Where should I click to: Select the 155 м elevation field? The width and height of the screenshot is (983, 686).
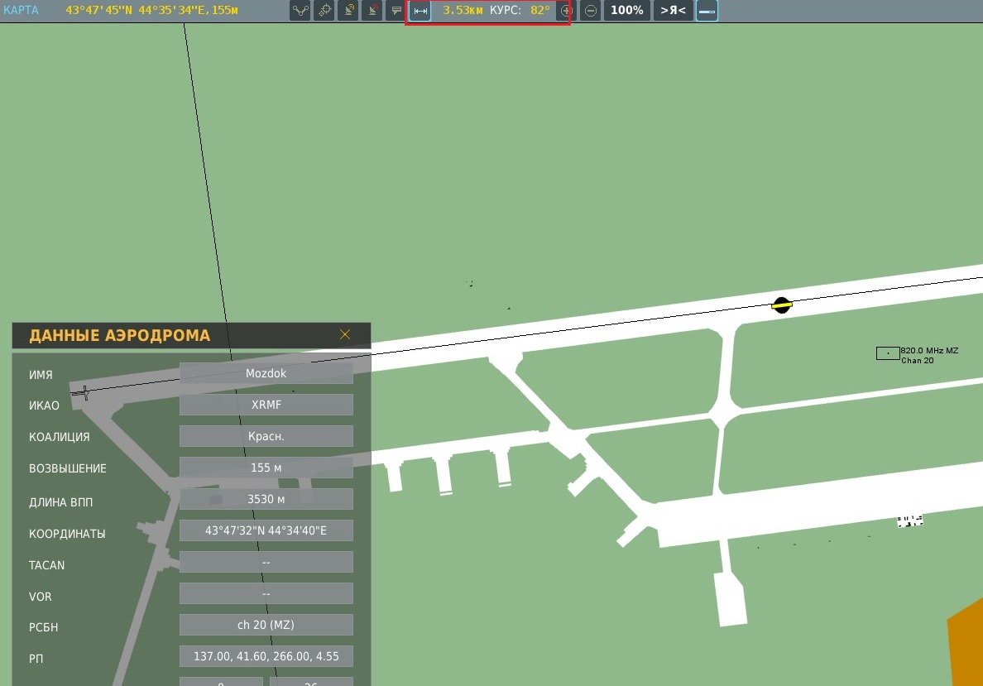266,468
